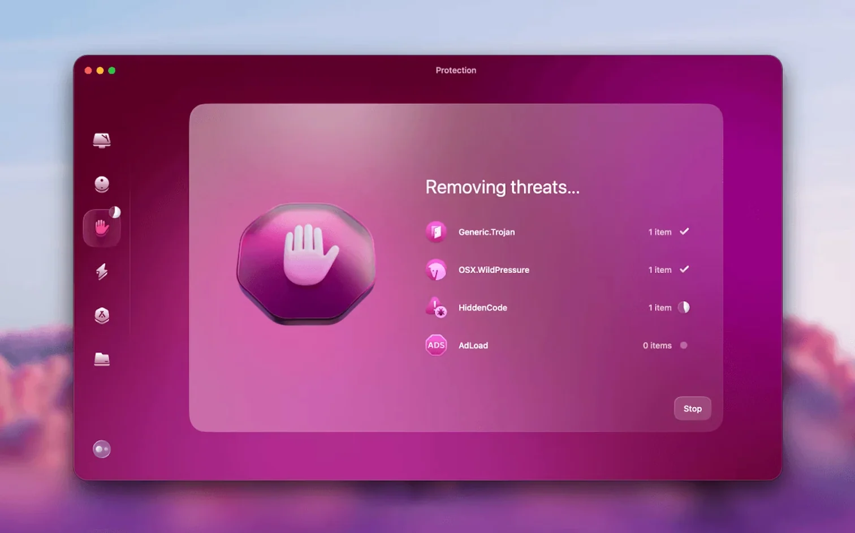Click the OSX.WildPressure threat icon
855x533 pixels.
pos(436,270)
